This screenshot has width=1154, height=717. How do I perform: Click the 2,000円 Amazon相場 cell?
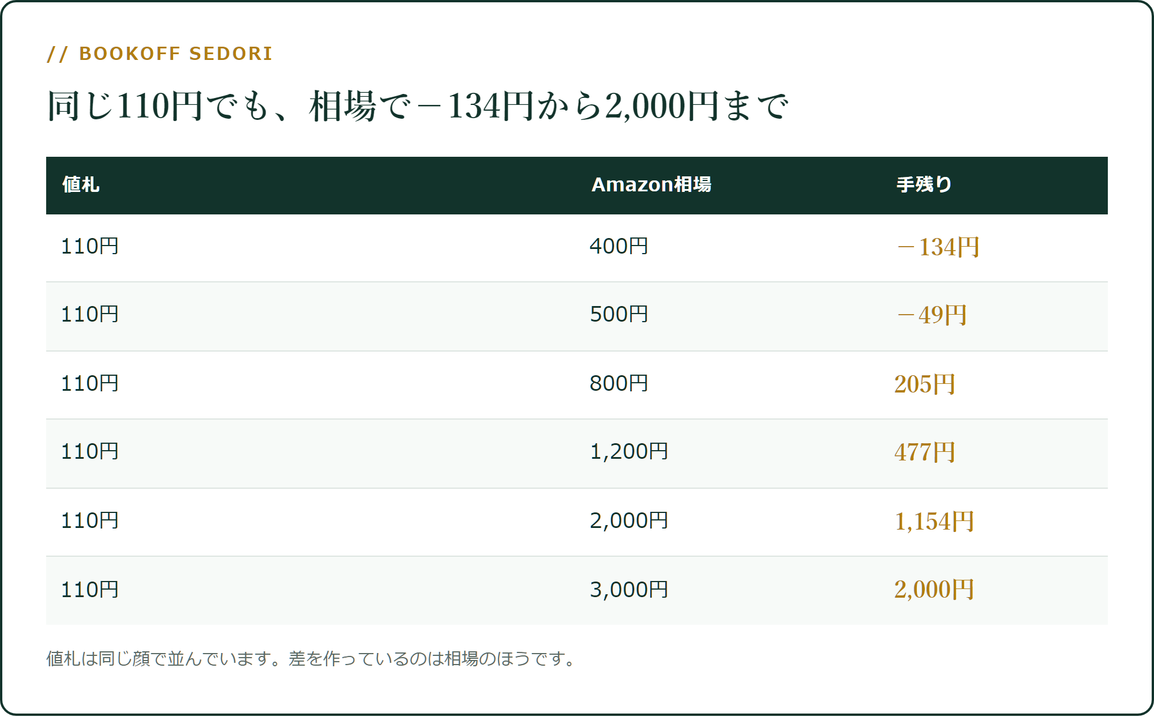click(628, 520)
